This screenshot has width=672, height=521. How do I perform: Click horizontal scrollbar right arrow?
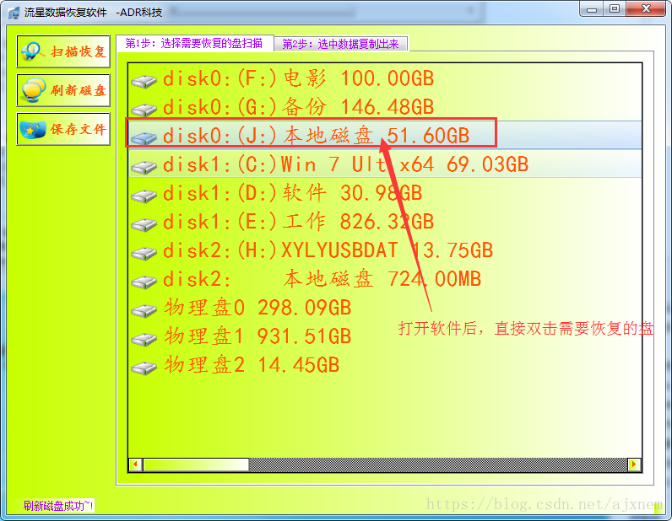(634, 465)
